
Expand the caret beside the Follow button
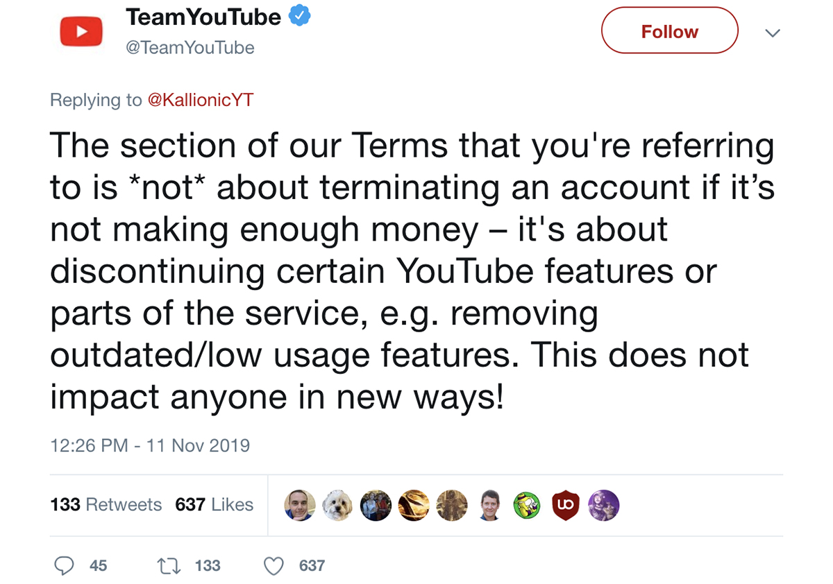pyautogui.click(x=772, y=33)
